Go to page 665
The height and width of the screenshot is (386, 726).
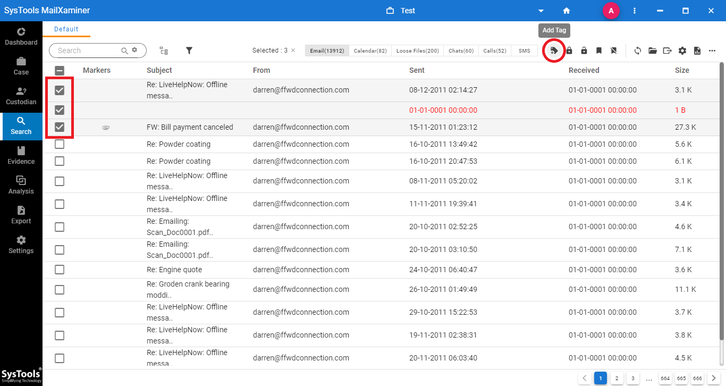pos(681,379)
